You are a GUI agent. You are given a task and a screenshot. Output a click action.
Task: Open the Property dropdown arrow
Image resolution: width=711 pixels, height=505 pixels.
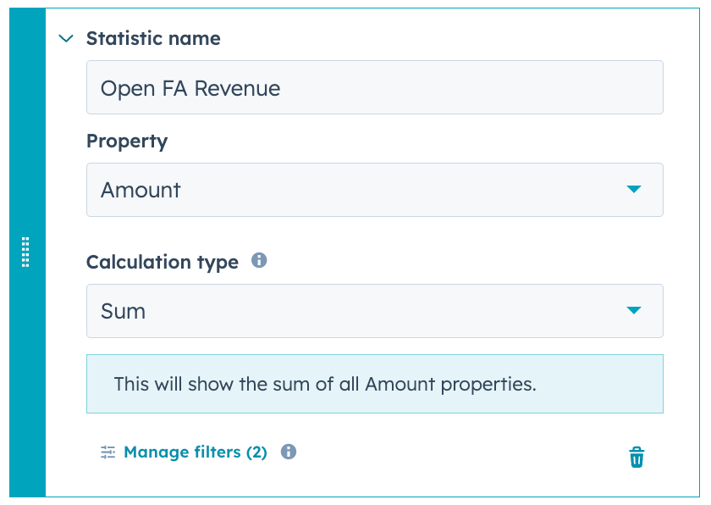pos(633,189)
